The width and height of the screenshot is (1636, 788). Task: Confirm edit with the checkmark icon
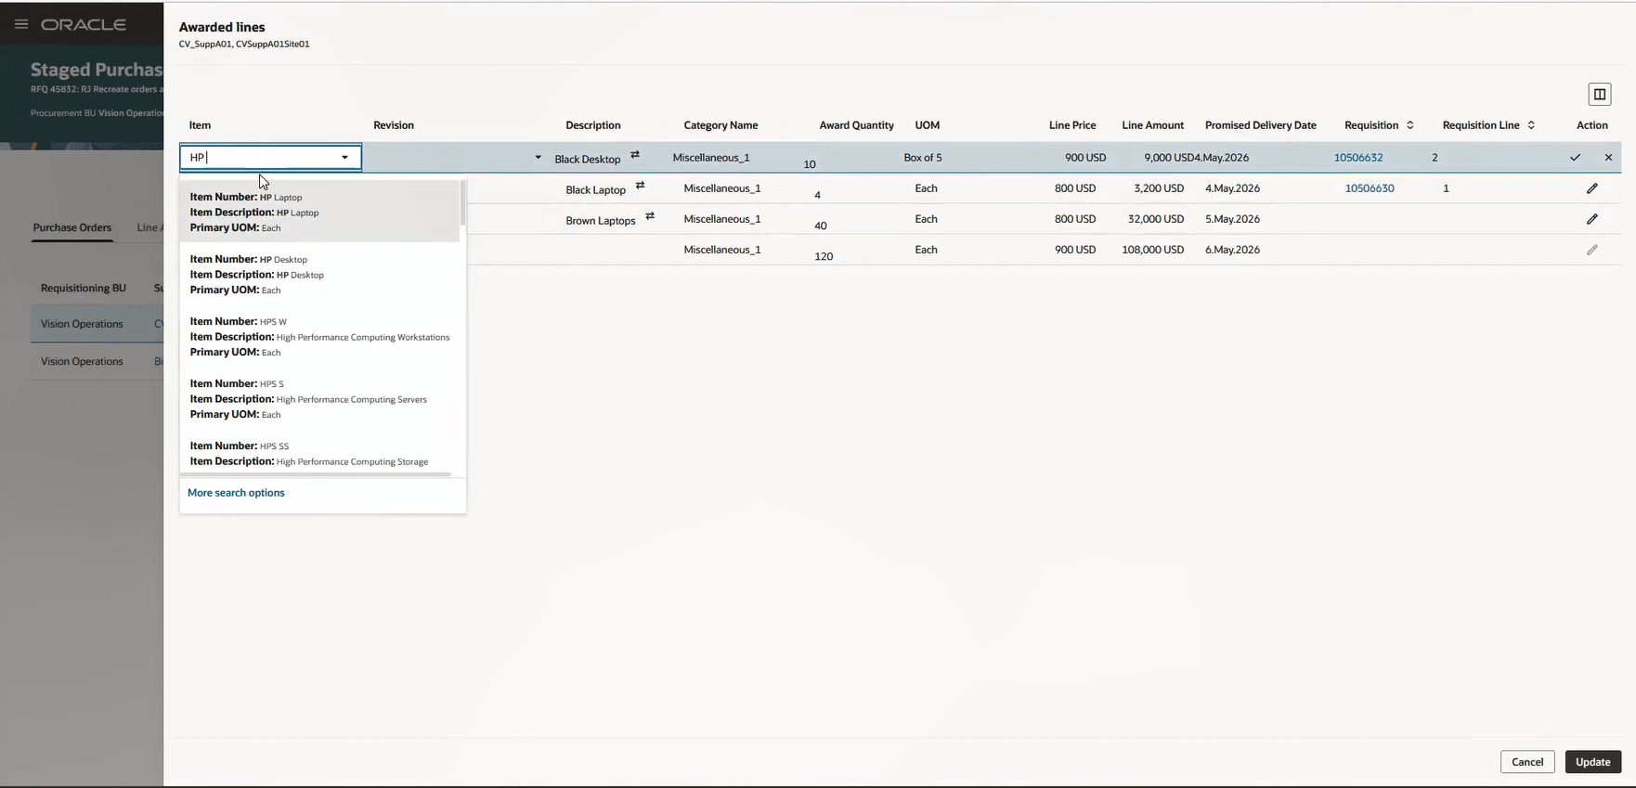click(x=1575, y=158)
